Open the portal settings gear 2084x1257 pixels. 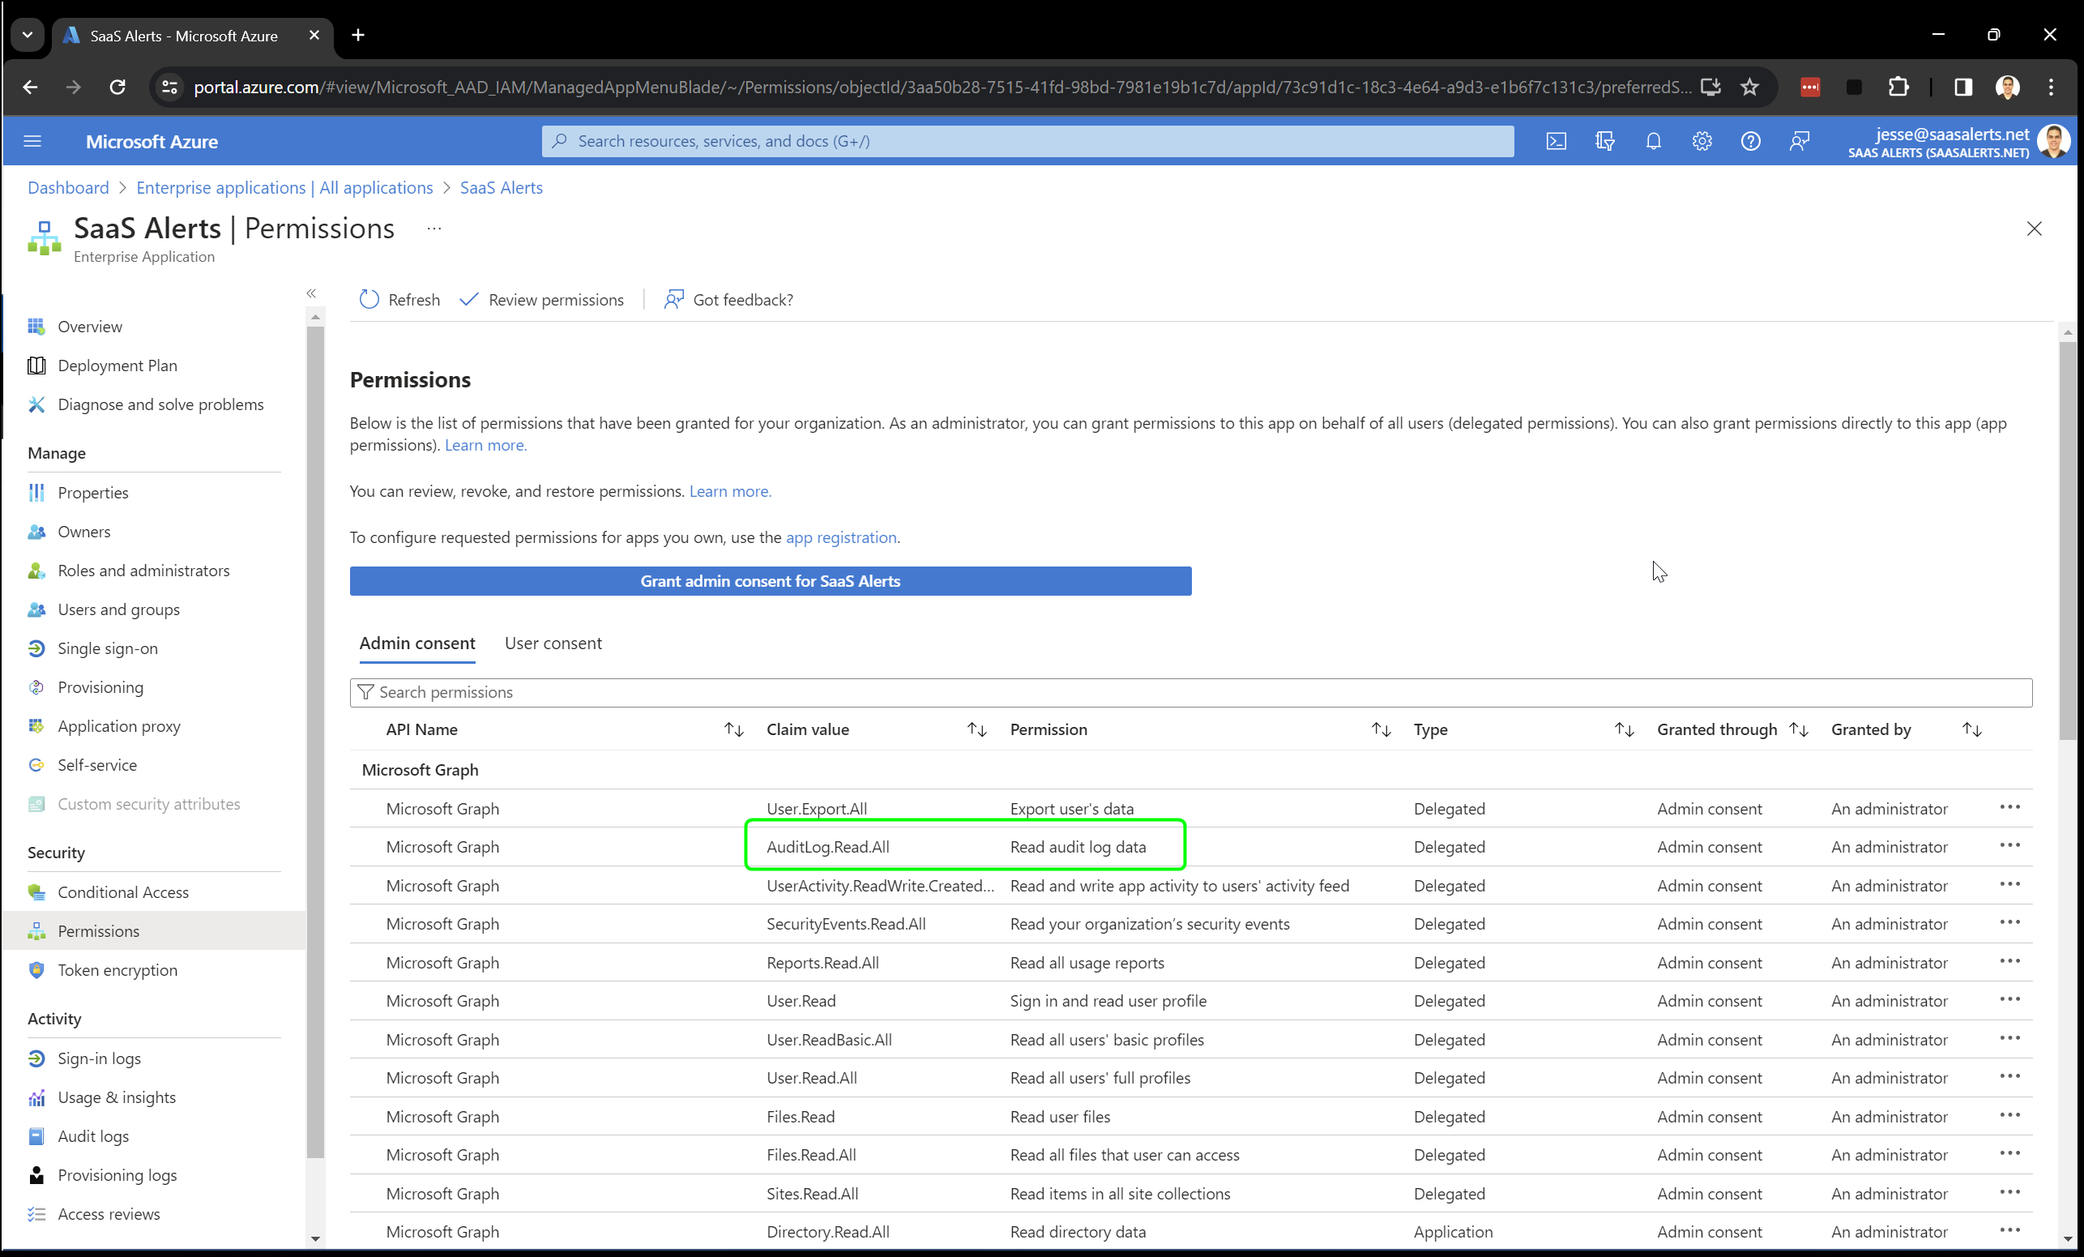coord(1702,141)
